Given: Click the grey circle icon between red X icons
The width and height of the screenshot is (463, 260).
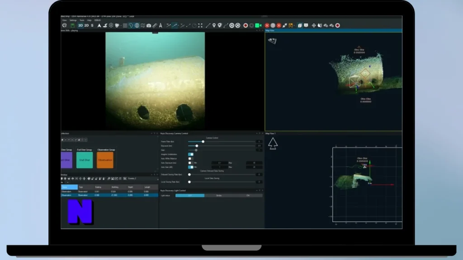Looking at the screenshot, I should pos(273,26).
